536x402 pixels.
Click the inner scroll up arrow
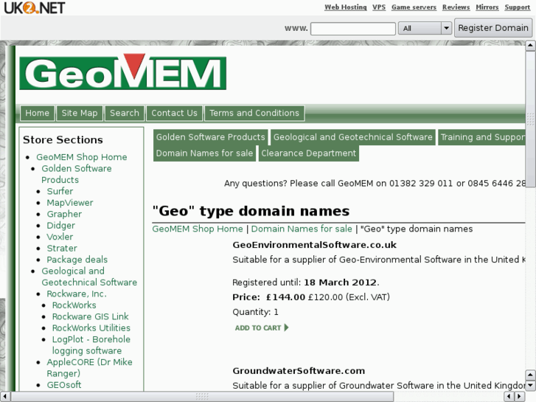(530, 46)
